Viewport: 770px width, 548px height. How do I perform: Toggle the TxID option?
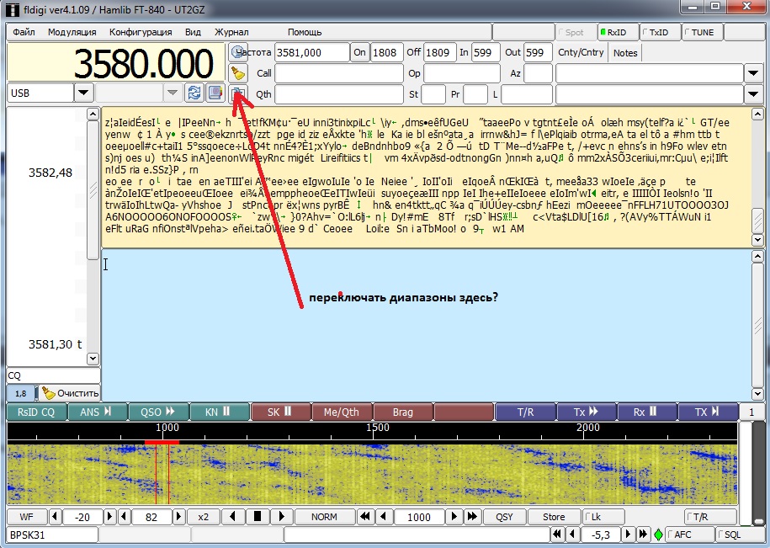[x=660, y=33]
